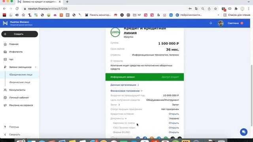This screenshot has height=142, width=253.
Task: Open Кредитная история link
Action: (174, 114)
